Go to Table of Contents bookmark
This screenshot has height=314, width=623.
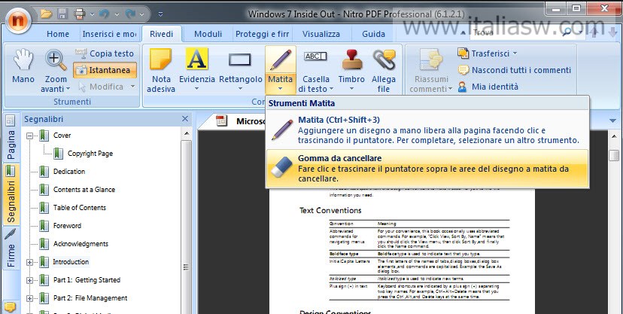click(x=80, y=208)
